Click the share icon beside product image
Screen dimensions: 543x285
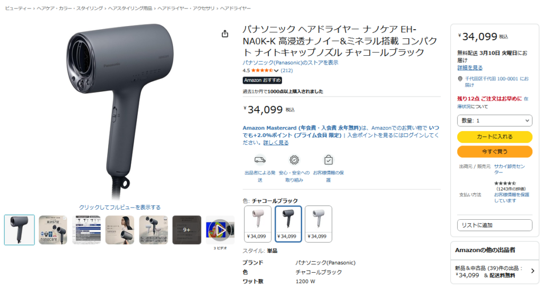pos(225,33)
